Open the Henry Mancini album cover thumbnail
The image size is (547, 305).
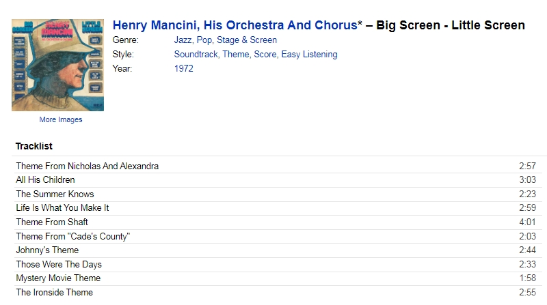[x=57, y=65]
